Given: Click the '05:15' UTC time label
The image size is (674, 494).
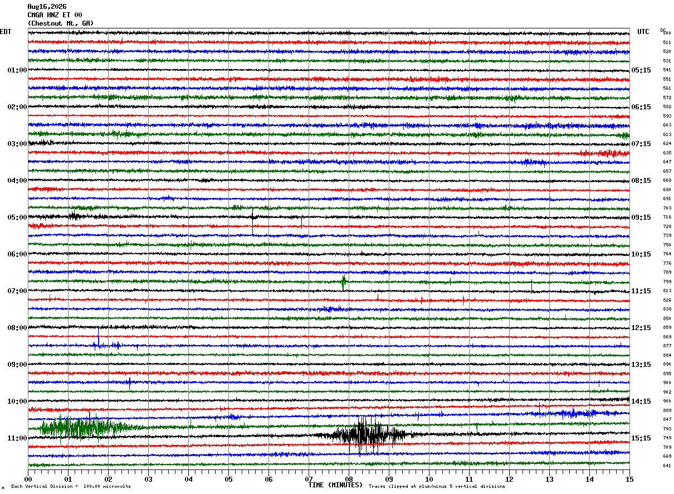Looking at the screenshot, I should pos(641,70).
